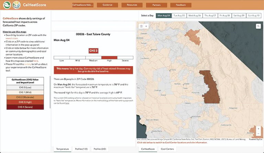This screenshot has height=153, width=264.
Task: Click the CHS 4 (Severe) legend swatch
Action: [25, 107]
